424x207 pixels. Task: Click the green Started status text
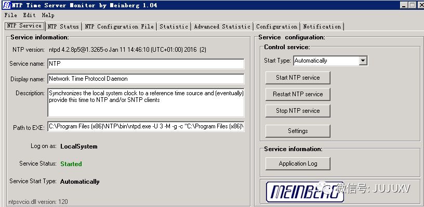[71, 164]
